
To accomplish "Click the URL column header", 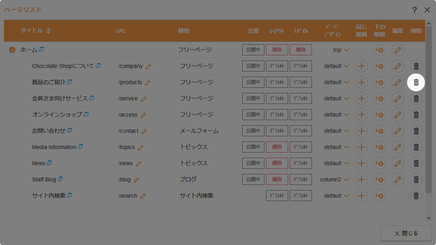I will pos(120,31).
